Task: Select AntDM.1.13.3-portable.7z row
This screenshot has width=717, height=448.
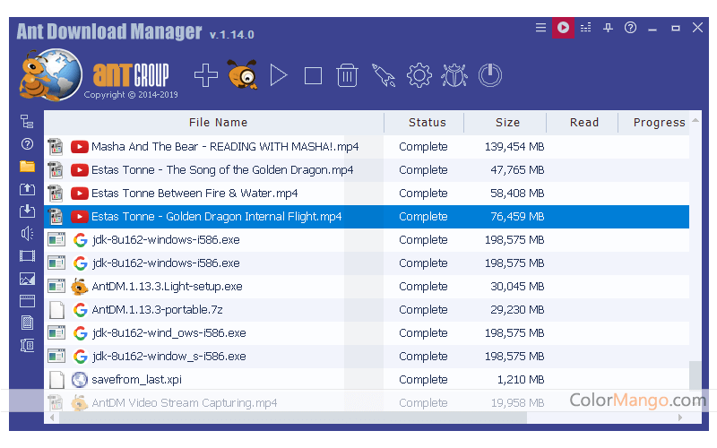Action: pos(367,310)
